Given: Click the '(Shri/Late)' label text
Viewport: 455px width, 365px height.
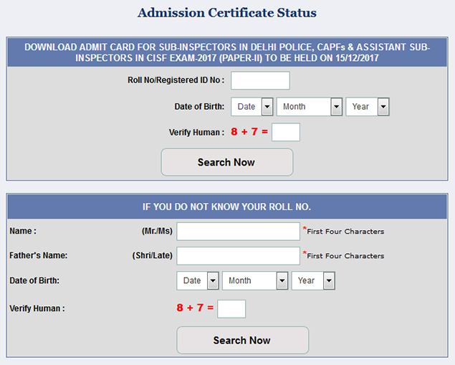Looking at the screenshot, I should [153, 255].
